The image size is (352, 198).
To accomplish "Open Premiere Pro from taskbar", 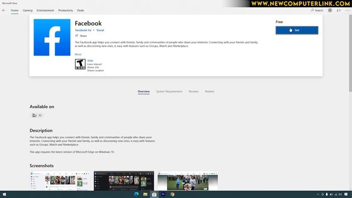I will (x=163, y=194).
